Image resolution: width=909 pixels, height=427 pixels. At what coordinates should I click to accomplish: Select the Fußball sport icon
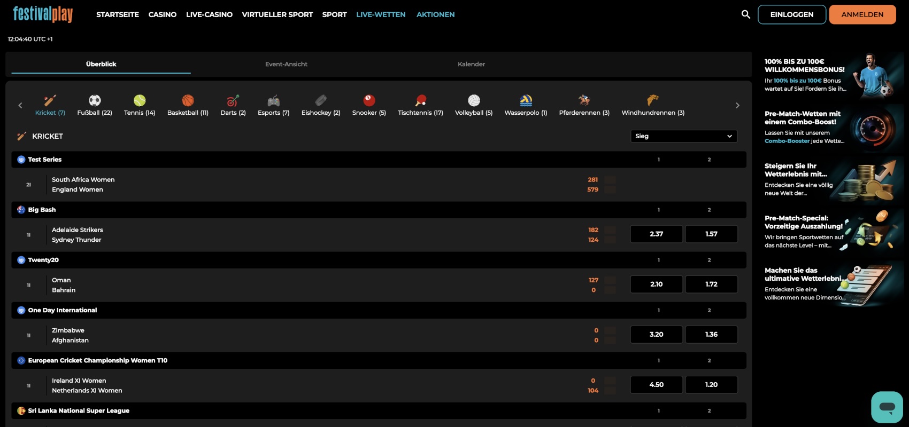tap(95, 101)
